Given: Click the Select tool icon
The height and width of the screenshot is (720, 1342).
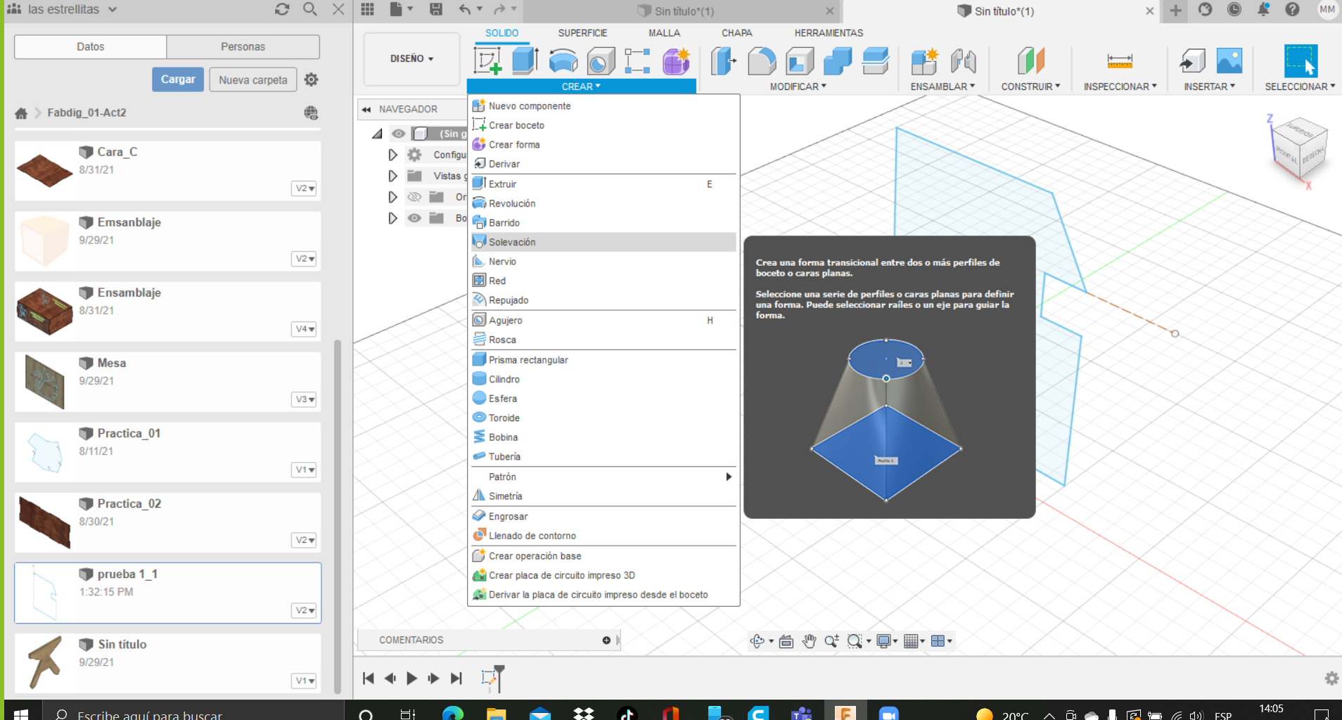Looking at the screenshot, I should (x=1300, y=61).
